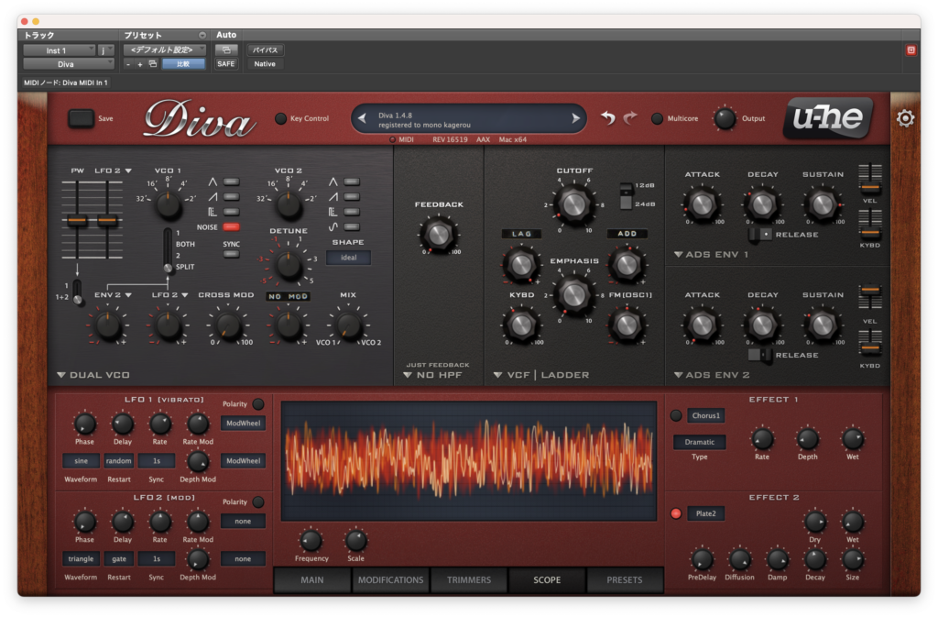Image resolution: width=938 pixels, height=617 pixels.
Task: Click the redo arrow icon
Action: [x=630, y=118]
